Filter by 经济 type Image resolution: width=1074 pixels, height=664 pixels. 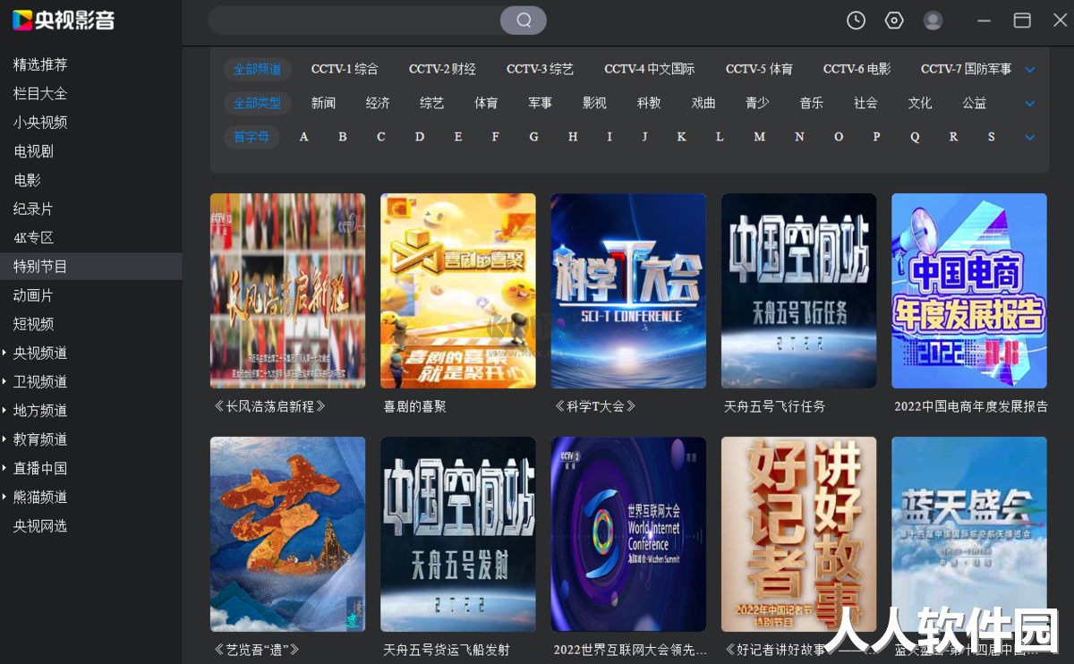[378, 103]
